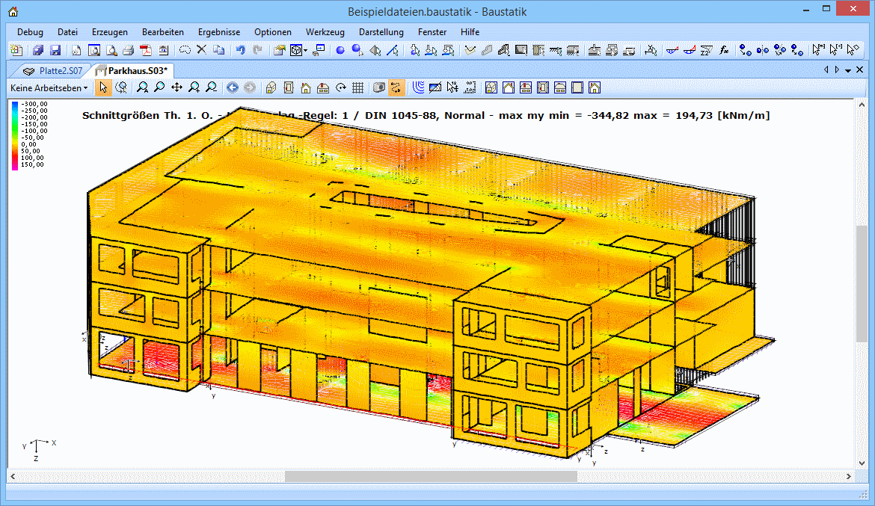Click the save (floppy disk) icon
Screen dimensions: 875x506
point(55,50)
